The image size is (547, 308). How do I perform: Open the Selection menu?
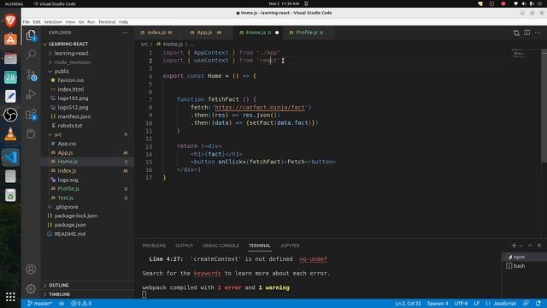[x=53, y=21]
